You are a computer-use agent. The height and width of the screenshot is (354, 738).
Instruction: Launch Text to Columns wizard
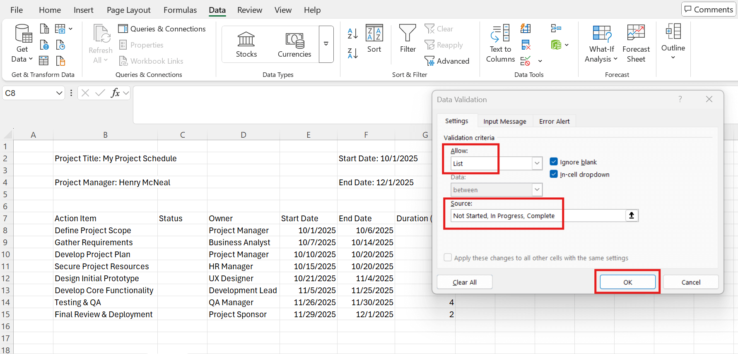500,43
